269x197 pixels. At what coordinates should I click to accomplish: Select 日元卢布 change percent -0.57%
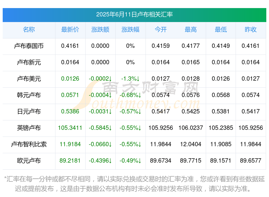[130, 111]
